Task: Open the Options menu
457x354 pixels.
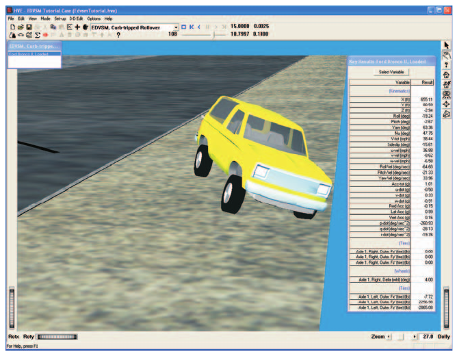Action: click(x=94, y=18)
